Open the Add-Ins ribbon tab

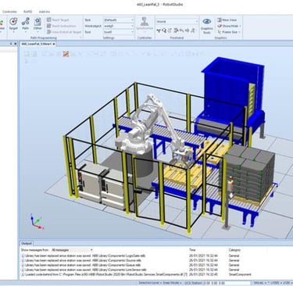click(x=45, y=12)
